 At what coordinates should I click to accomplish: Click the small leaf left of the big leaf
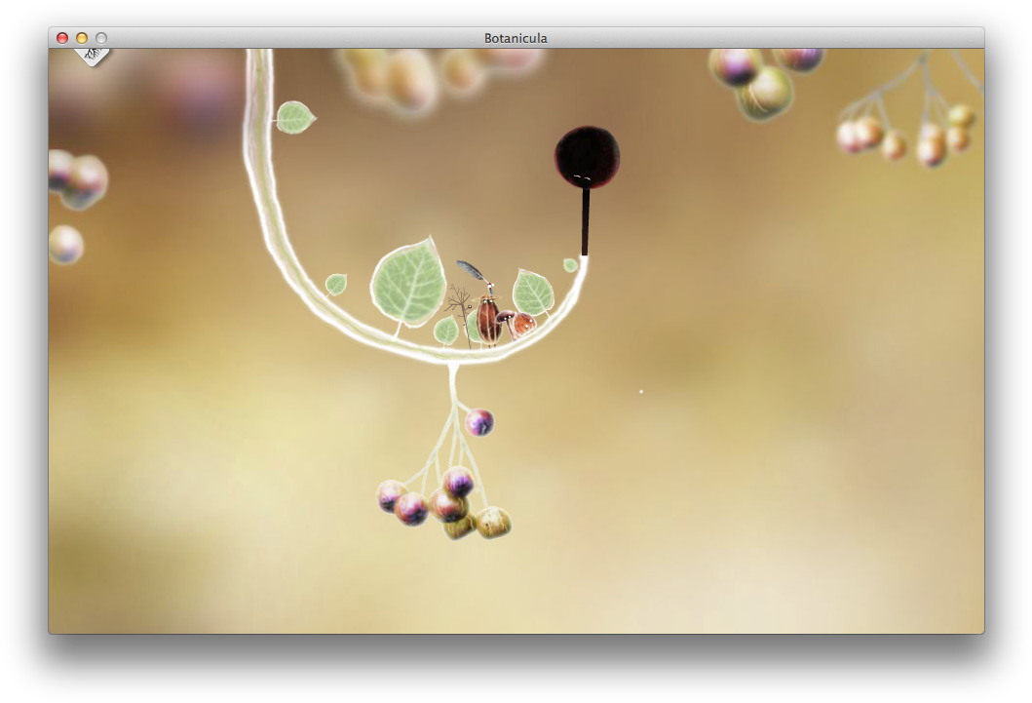tap(336, 284)
